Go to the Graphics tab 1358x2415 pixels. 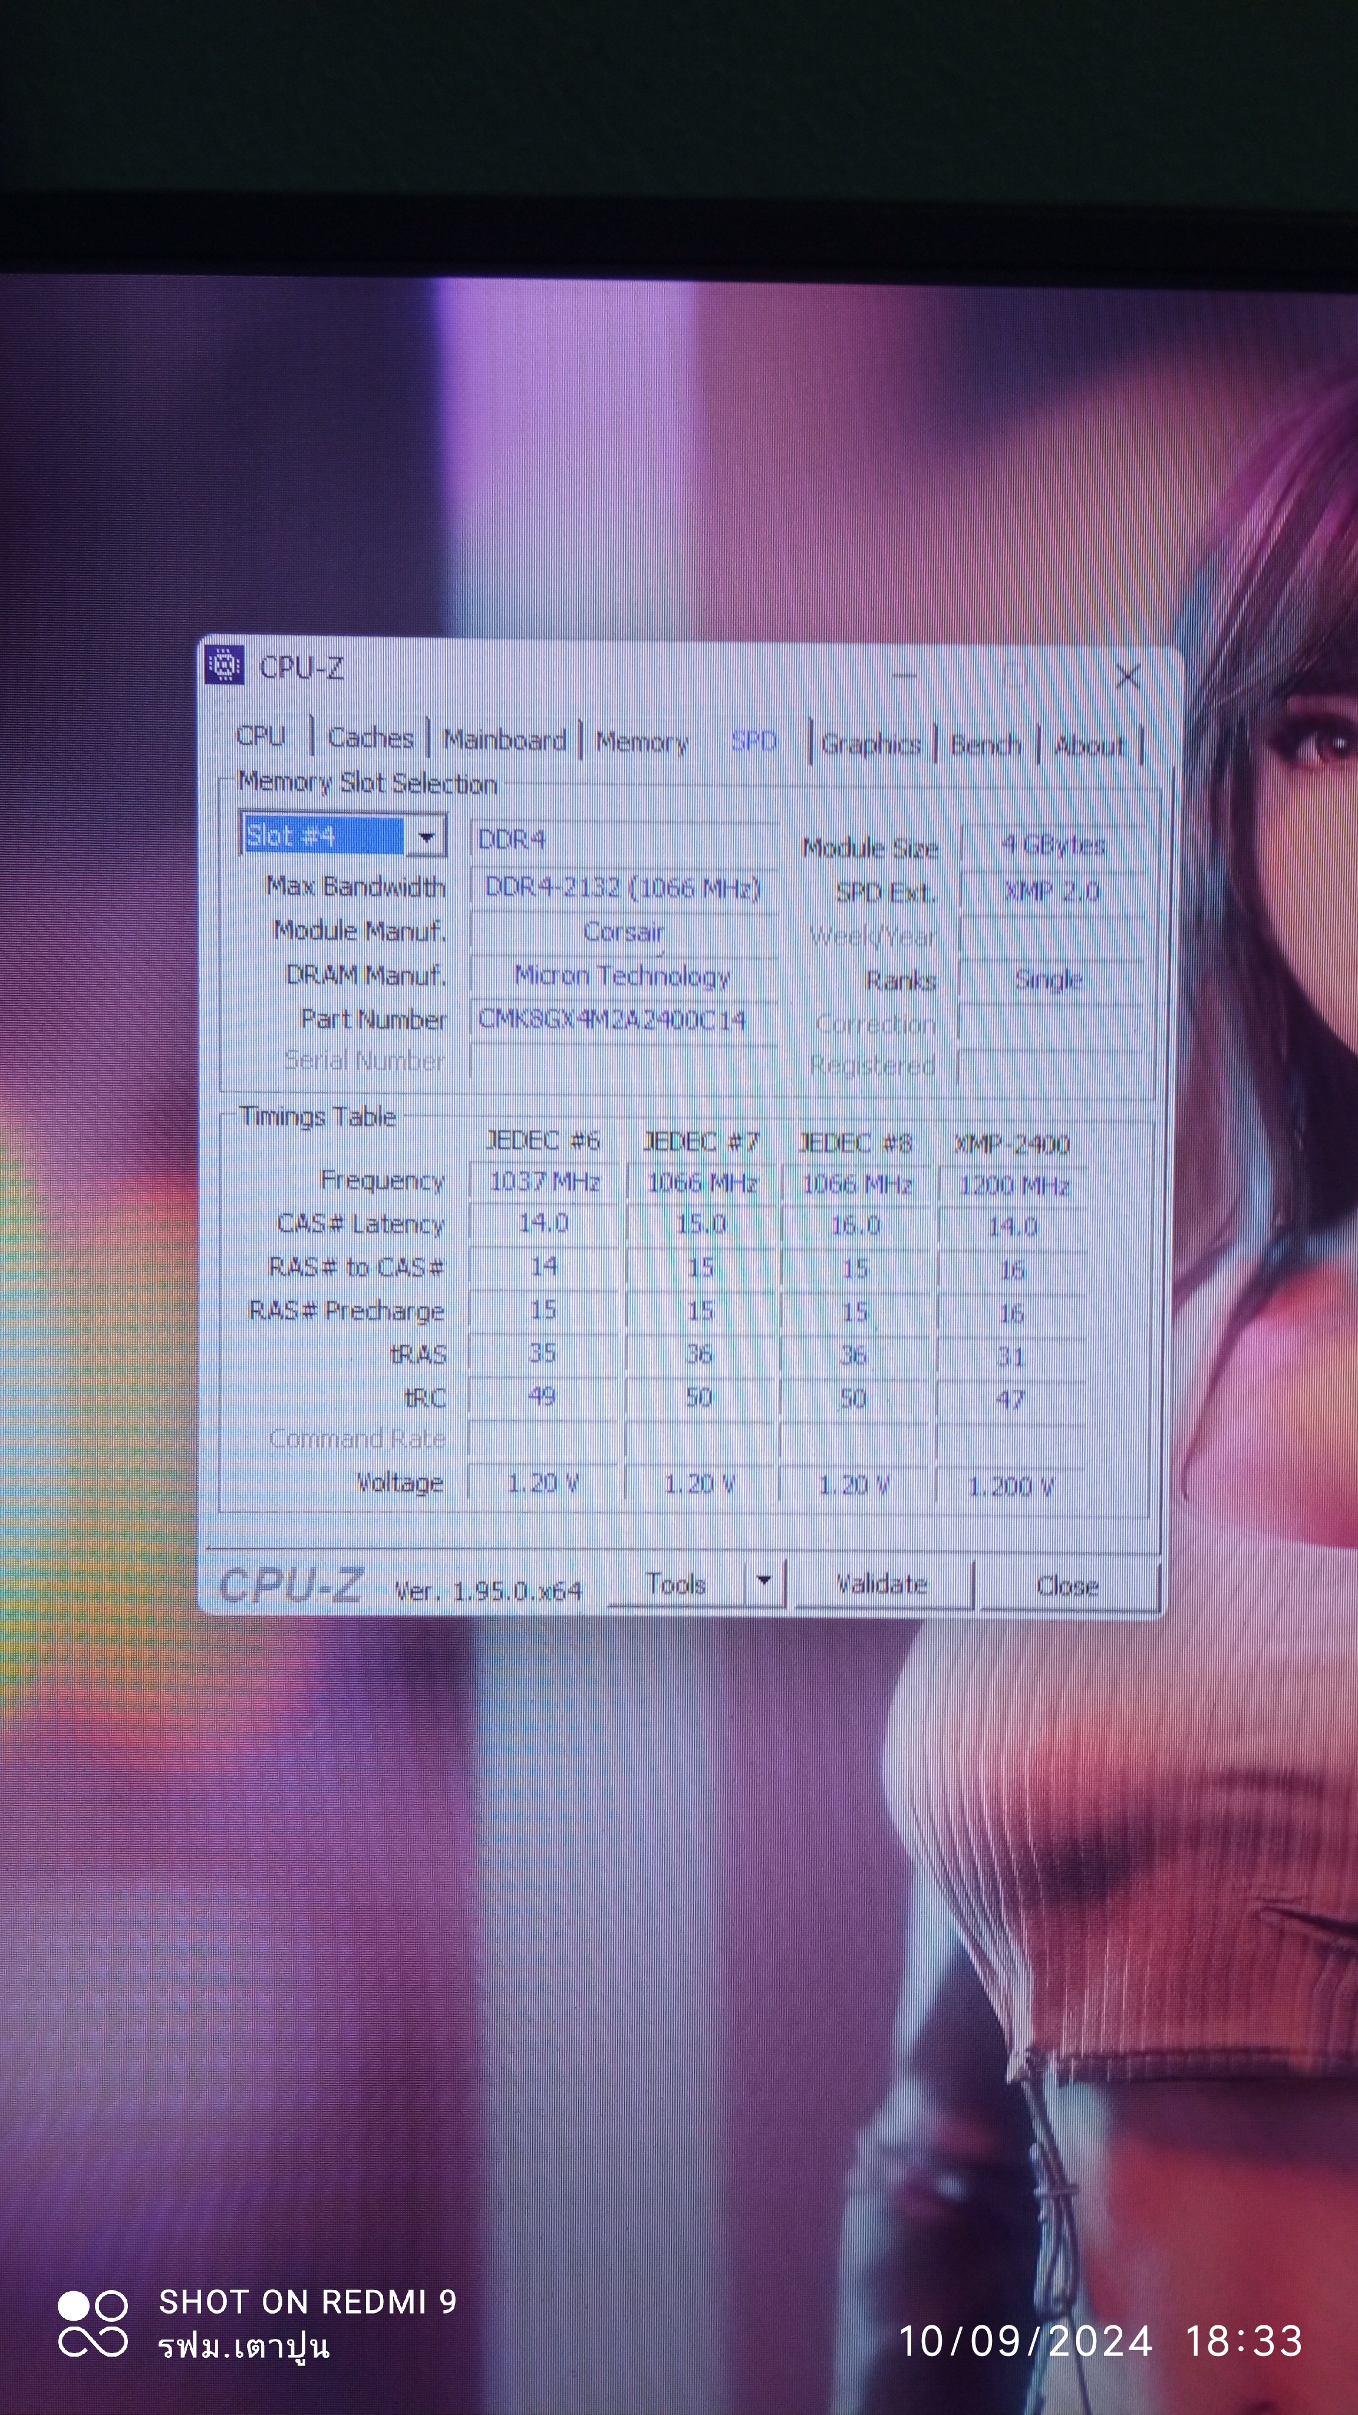(x=871, y=743)
